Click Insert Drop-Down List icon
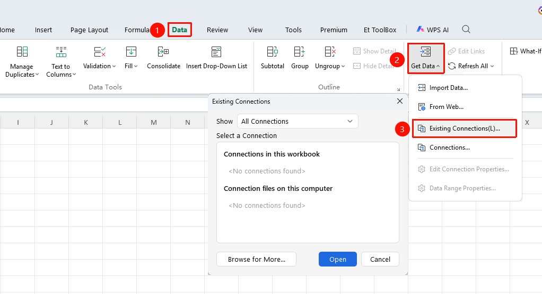The width and height of the screenshot is (542, 294). (216, 52)
